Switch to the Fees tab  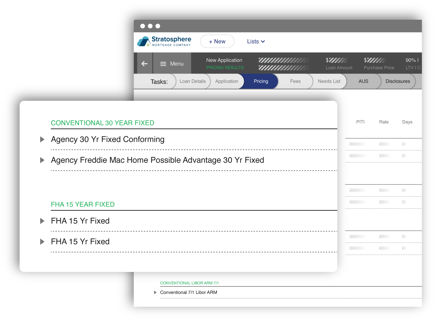click(295, 81)
